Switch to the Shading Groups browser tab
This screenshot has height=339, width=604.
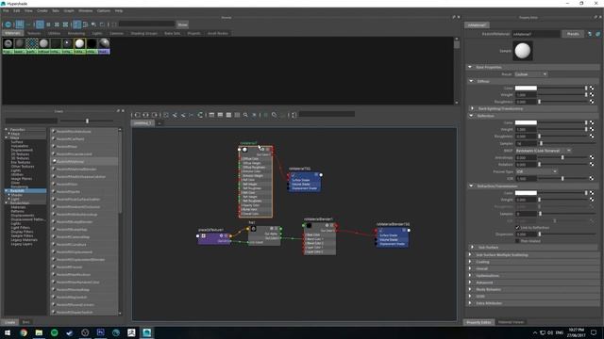click(143, 34)
